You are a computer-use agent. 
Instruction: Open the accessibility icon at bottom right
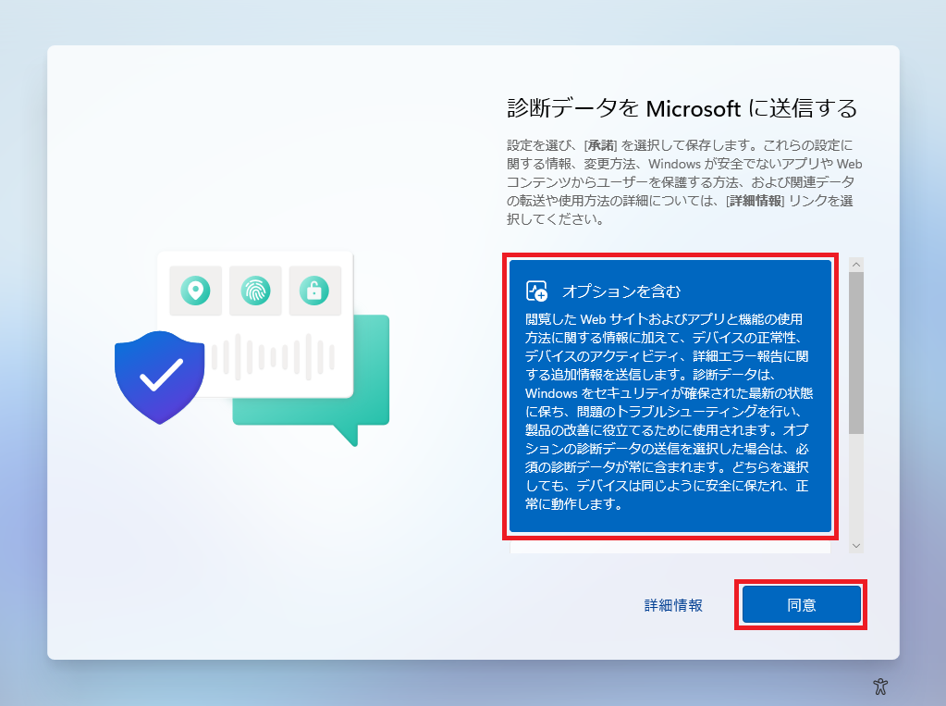click(x=880, y=687)
